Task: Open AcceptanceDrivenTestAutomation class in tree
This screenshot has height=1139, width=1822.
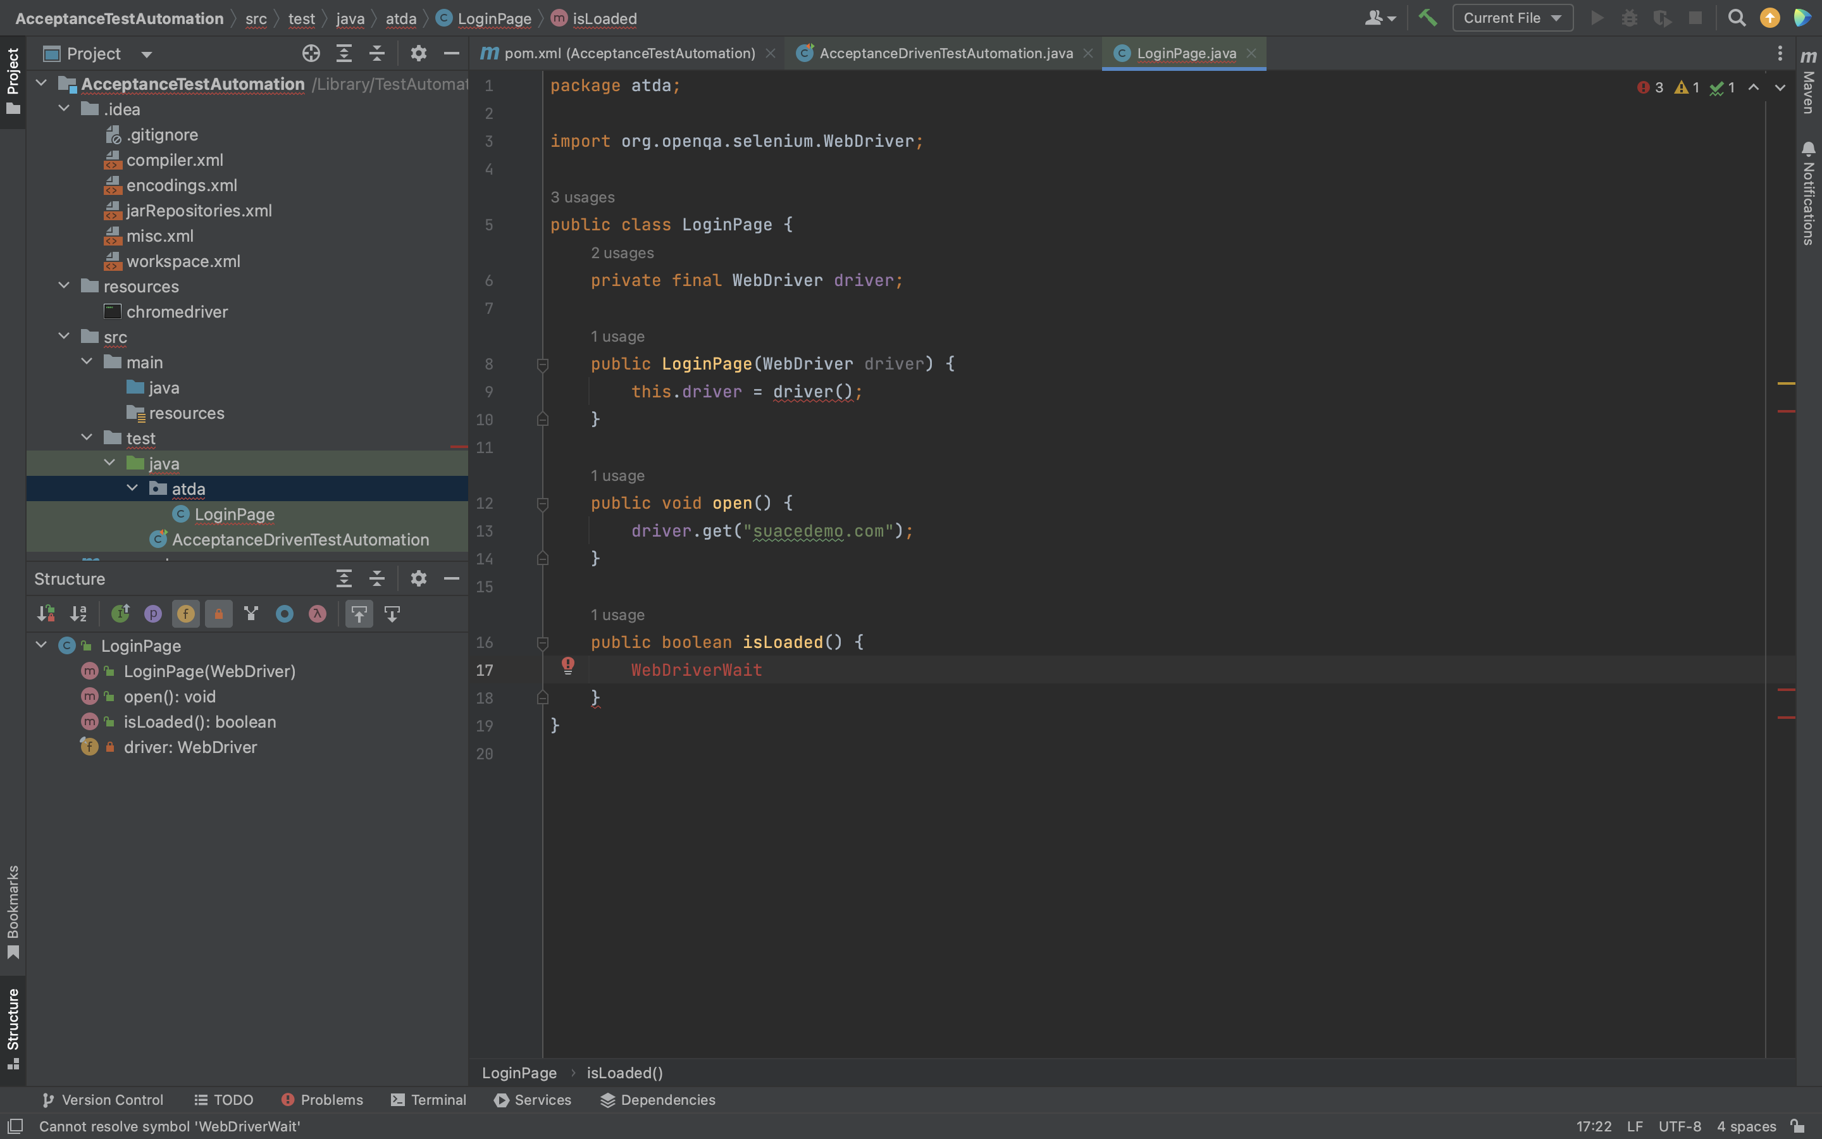Action: [301, 539]
